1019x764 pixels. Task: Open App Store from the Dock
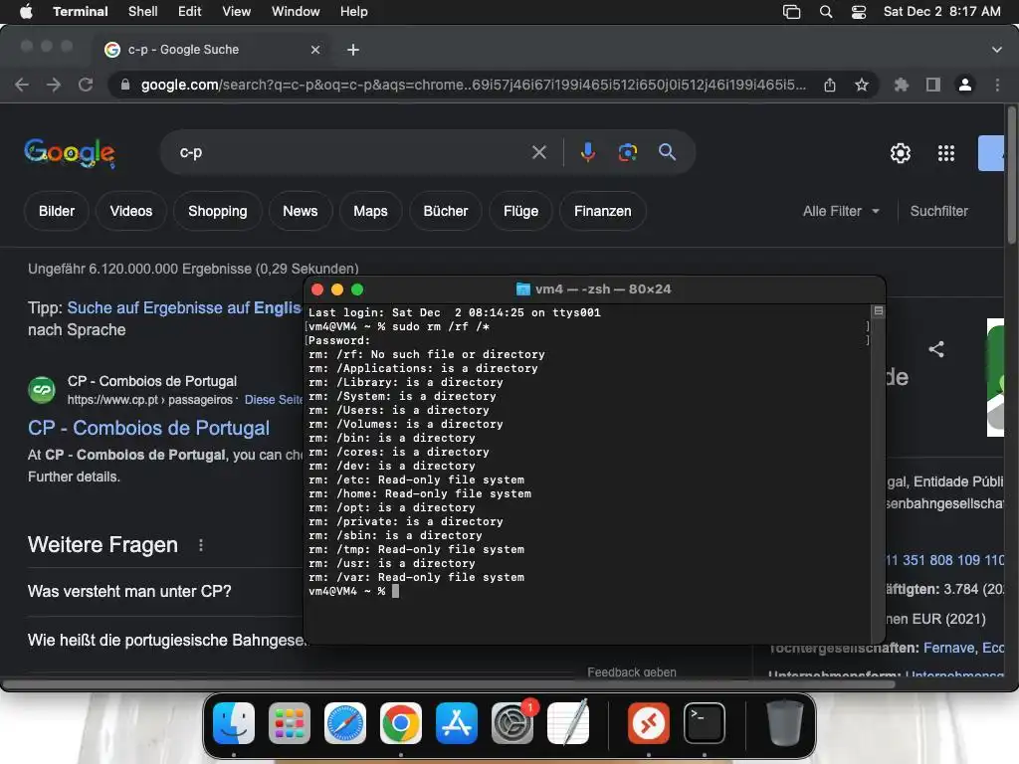[456, 723]
